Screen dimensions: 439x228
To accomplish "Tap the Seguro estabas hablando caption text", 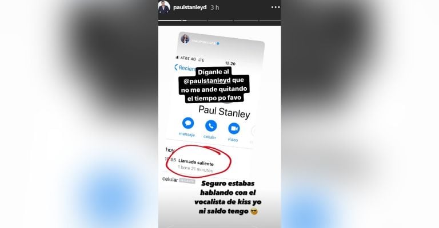I will [228, 197].
